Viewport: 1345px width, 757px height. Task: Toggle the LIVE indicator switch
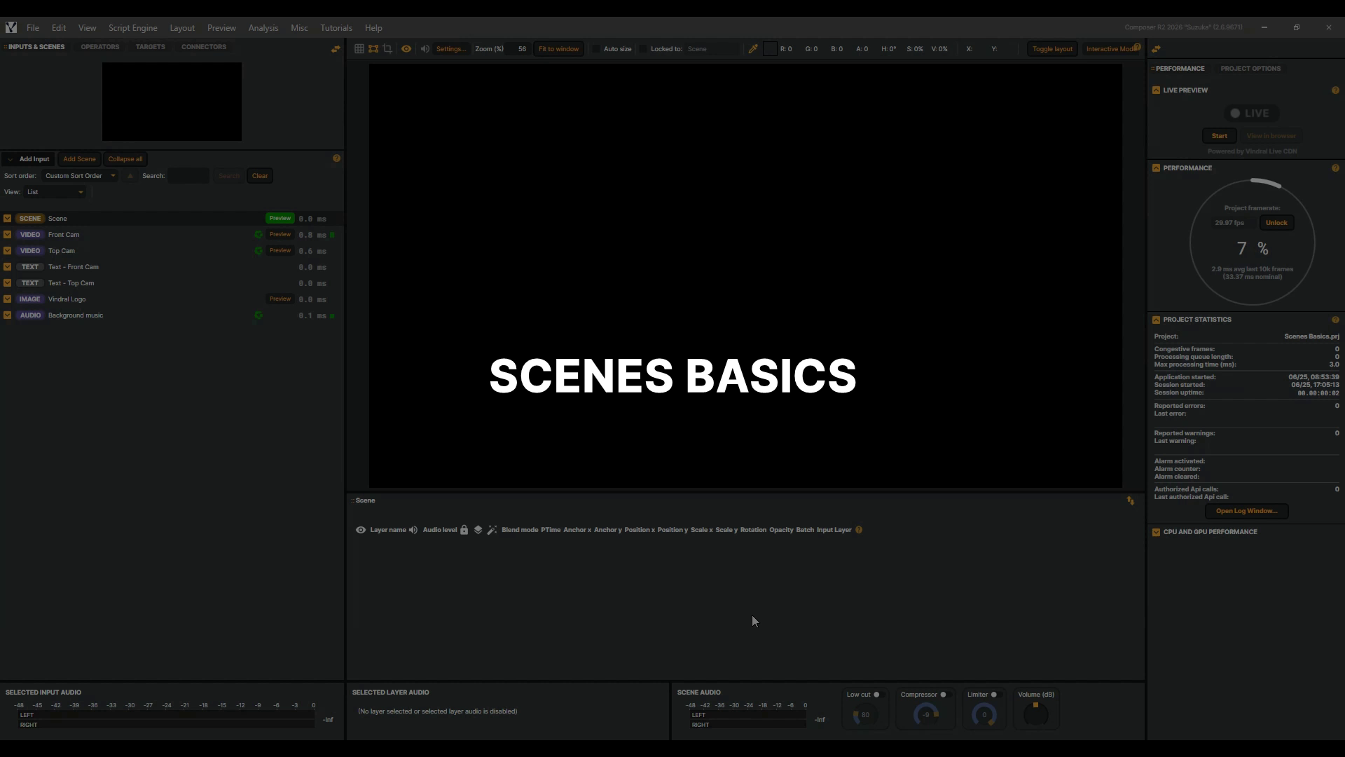tap(1251, 114)
